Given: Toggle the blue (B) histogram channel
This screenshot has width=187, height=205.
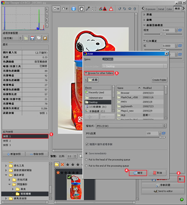Looking at the screenshot, I should pyautogui.click(x=47, y=20).
